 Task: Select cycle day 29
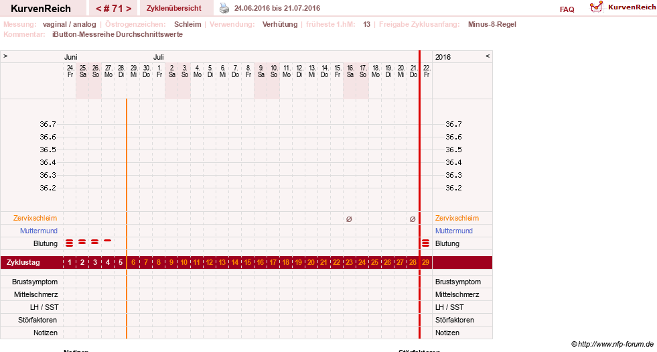[x=426, y=262]
